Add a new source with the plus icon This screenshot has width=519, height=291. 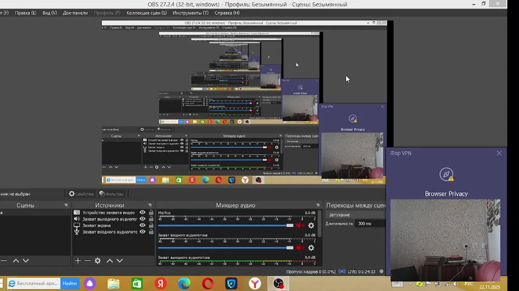(x=78, y=261)
